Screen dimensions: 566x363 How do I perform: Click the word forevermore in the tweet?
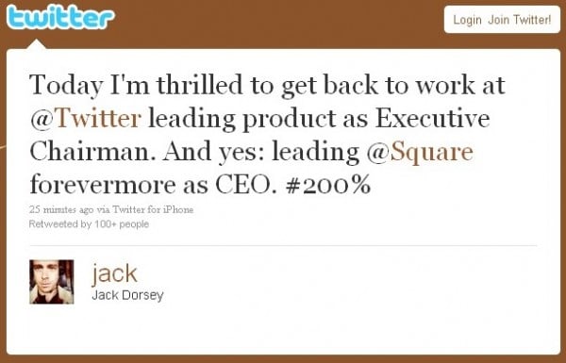(x=103, y=185)
